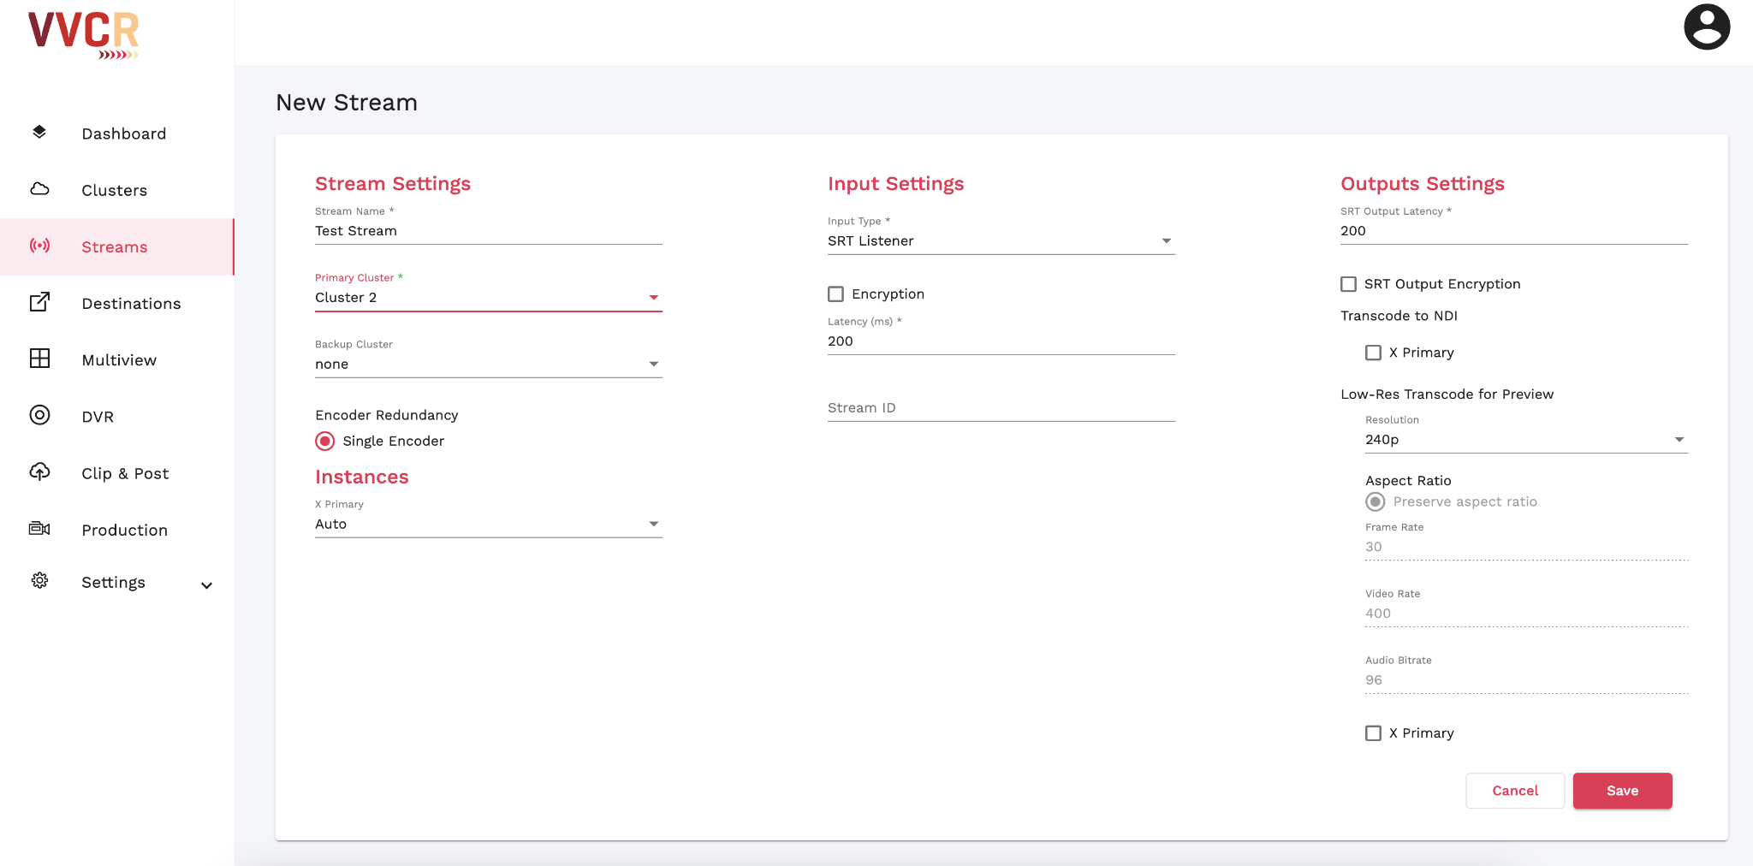Expand the Resolution 240p dropdown
Image resolution: width=1753 pixels, height=866 pixels.
click(1525, 440)
